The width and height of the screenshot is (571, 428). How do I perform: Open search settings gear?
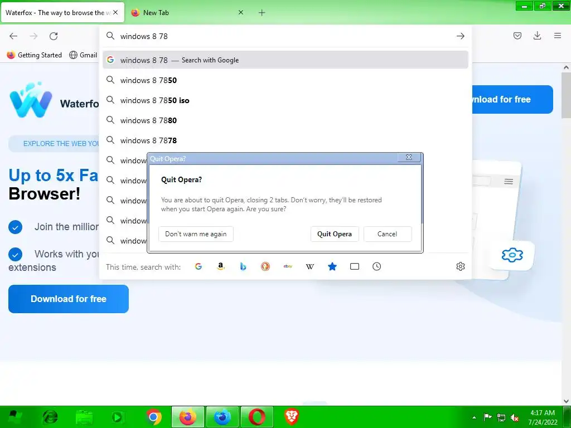coord(460,266)
